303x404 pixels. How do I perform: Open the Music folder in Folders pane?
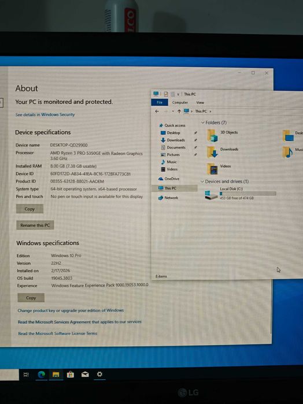pos(289,152)
